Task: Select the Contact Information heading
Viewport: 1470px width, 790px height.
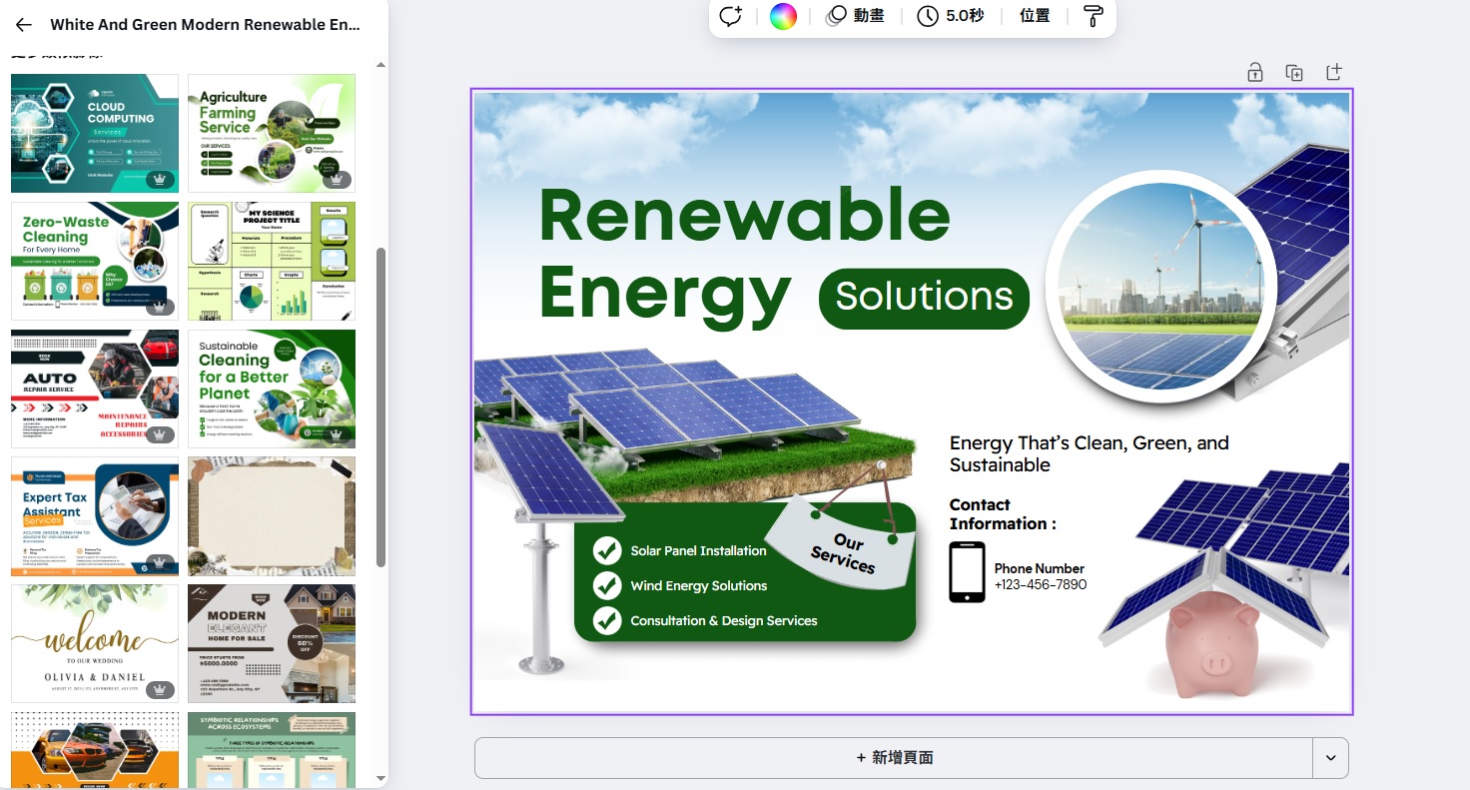Action: tap(1002, 514)
